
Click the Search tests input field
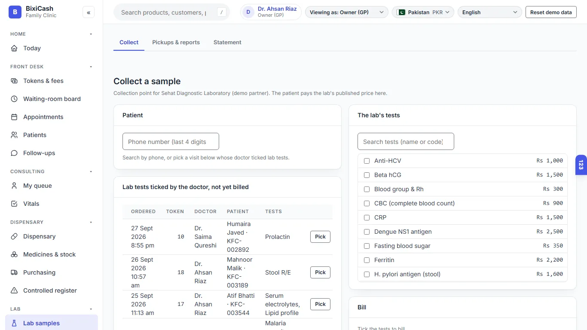(406, 141)
